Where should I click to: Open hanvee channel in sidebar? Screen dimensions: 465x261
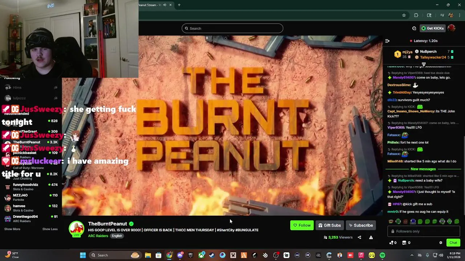[31, 208]
